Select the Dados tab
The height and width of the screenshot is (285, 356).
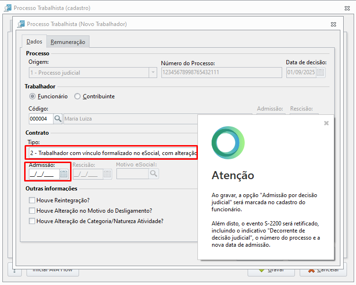34,42
